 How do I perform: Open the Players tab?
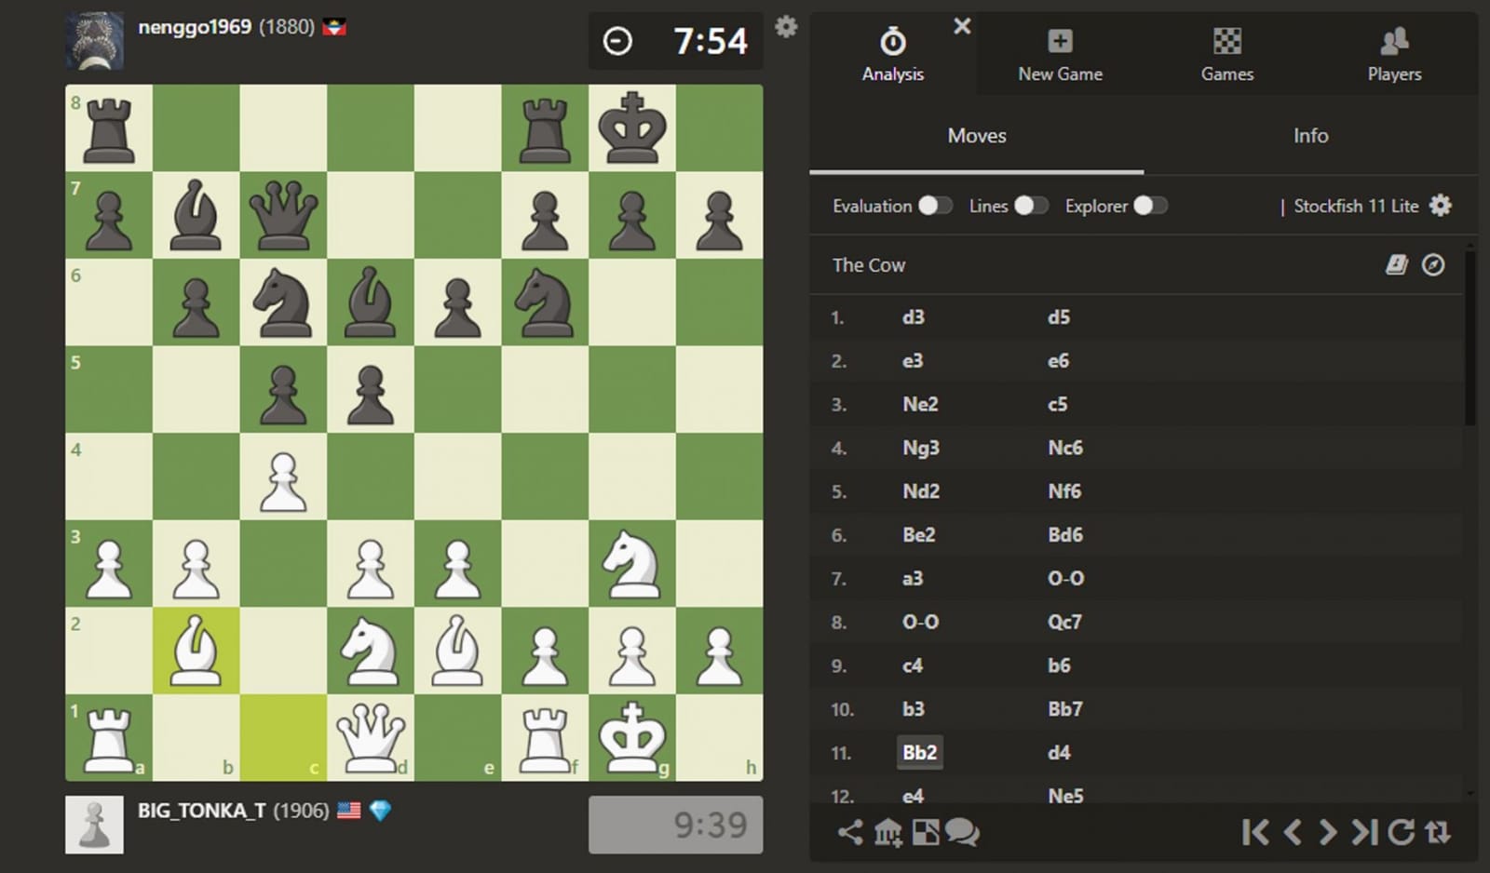[x=1393, y=54]
